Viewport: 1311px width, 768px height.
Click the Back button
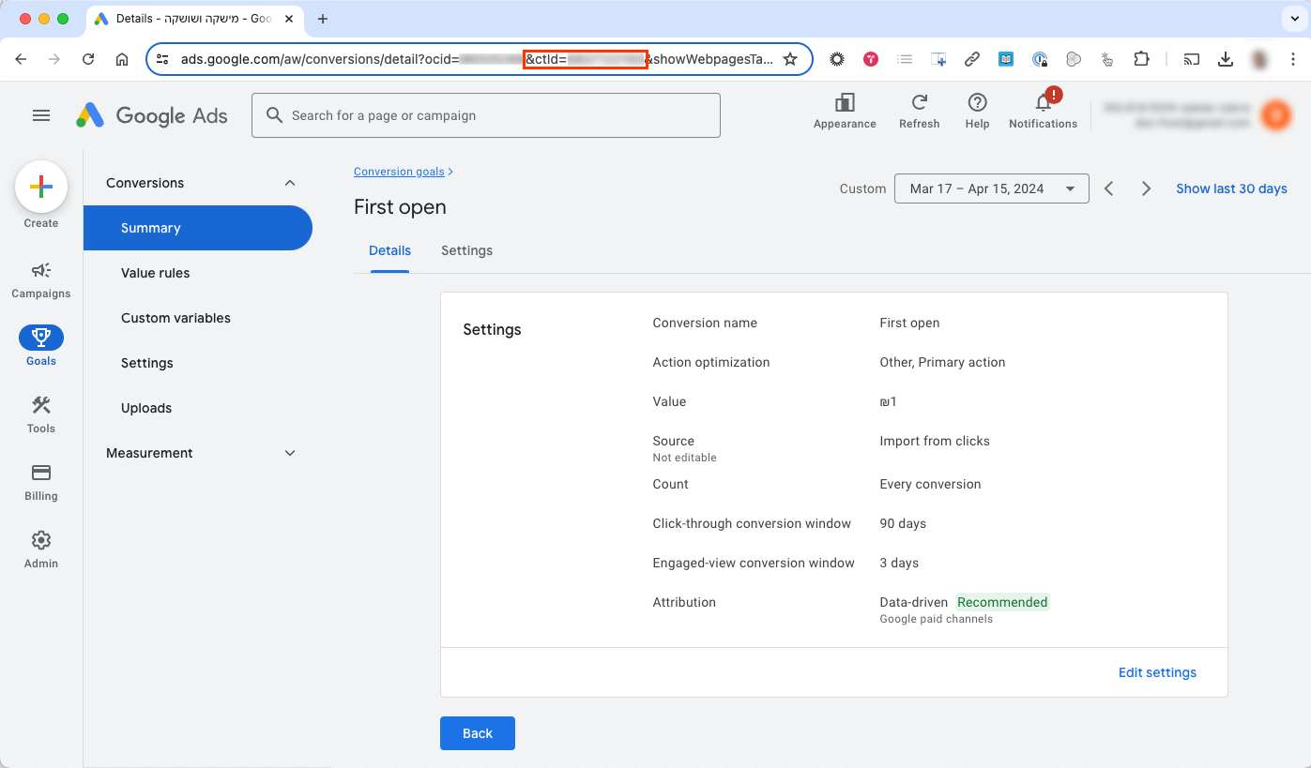(x=477, y=733)
